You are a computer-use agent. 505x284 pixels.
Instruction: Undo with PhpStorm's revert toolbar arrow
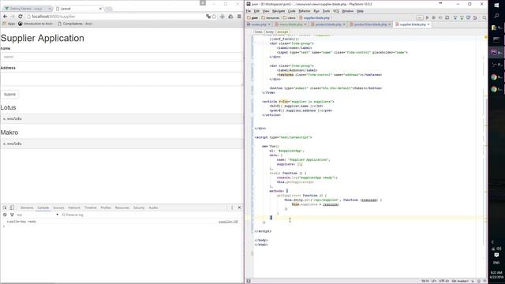click(475, 17)
